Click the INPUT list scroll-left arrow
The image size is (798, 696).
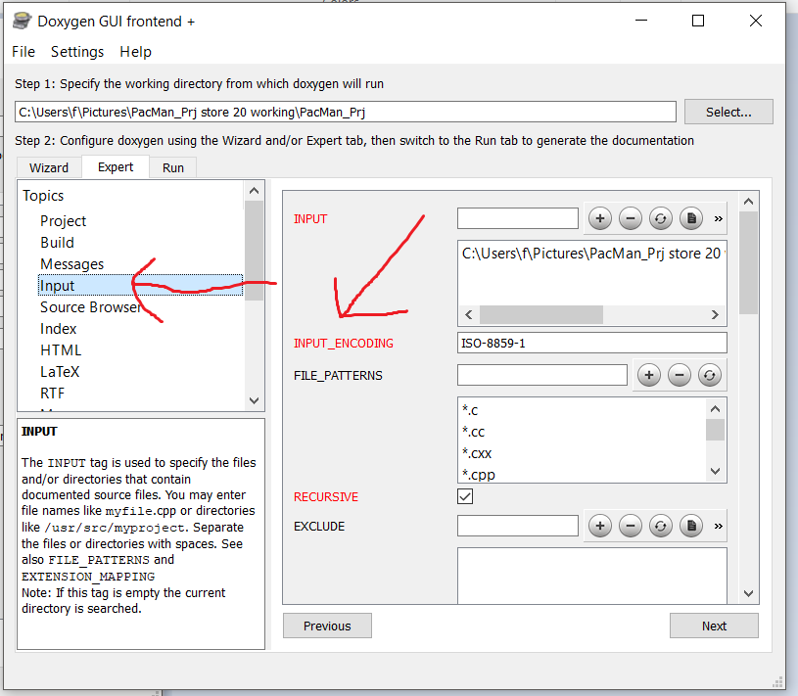(x=469, y=315)
